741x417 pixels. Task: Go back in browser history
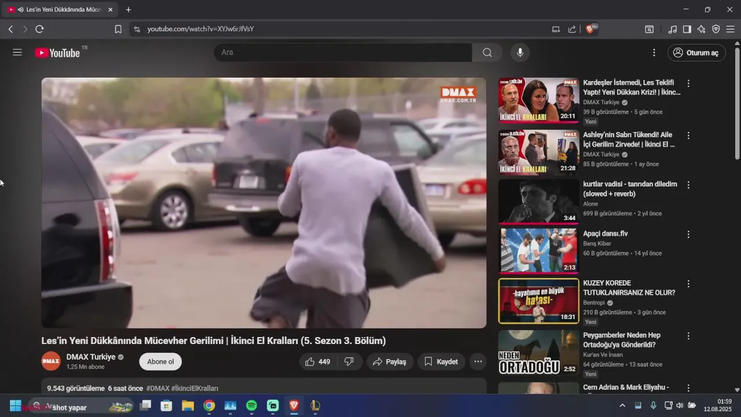pos(10,29)
